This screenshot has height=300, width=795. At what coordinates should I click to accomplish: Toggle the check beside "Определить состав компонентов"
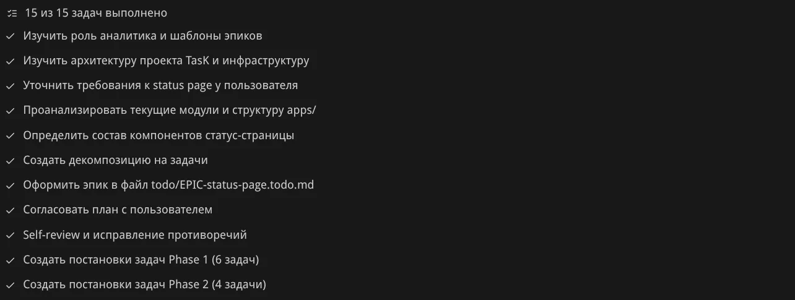(11, 135)
